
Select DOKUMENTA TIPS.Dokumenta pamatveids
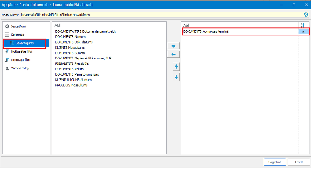tap(86, 31)
